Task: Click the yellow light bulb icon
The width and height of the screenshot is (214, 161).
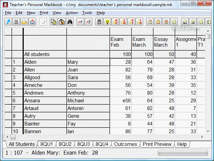Action: pos(107,22)
